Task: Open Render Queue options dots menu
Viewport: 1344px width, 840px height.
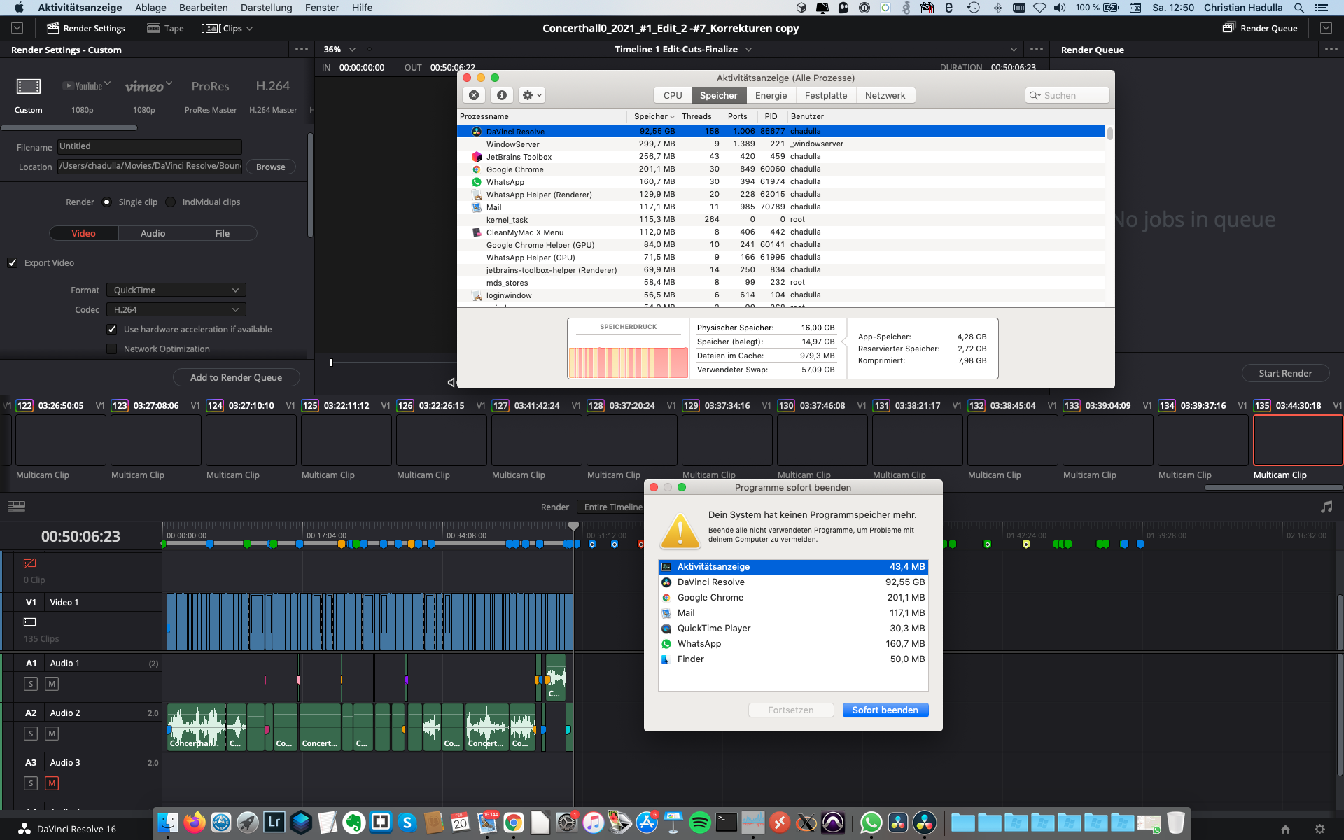Action: tap(1331, 49)
